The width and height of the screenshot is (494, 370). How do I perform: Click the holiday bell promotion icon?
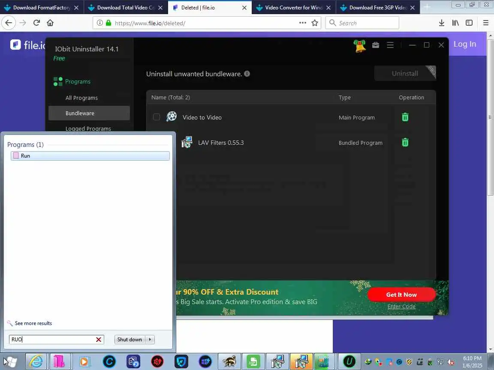click(x=359, y=46)
